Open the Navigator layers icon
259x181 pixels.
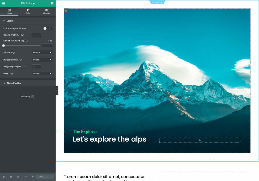tap(11, 177)
